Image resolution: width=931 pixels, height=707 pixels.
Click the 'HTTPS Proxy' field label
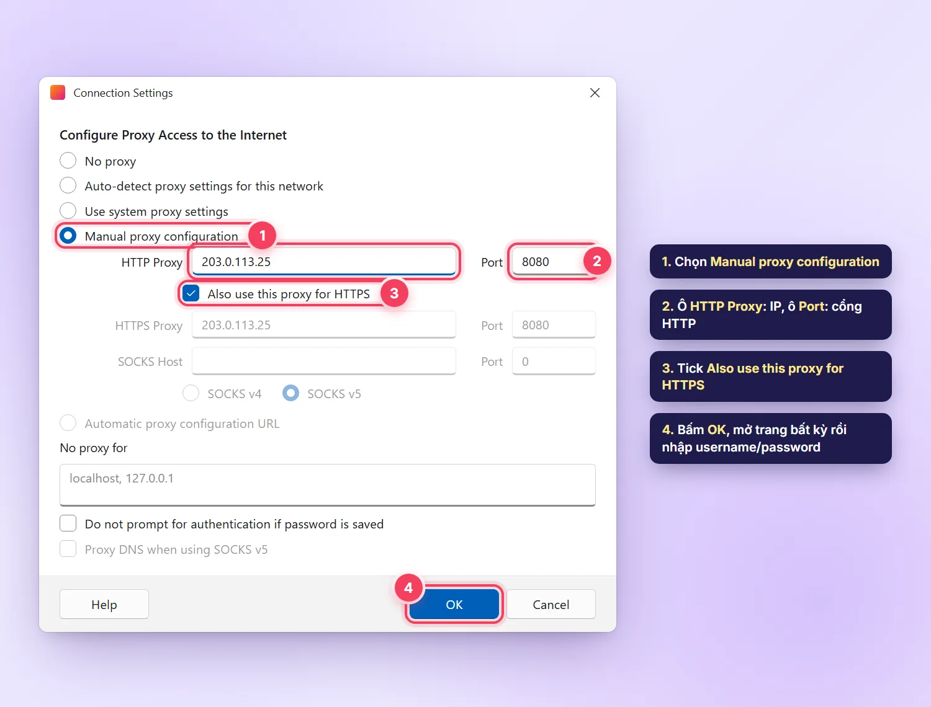pos(149,326)
